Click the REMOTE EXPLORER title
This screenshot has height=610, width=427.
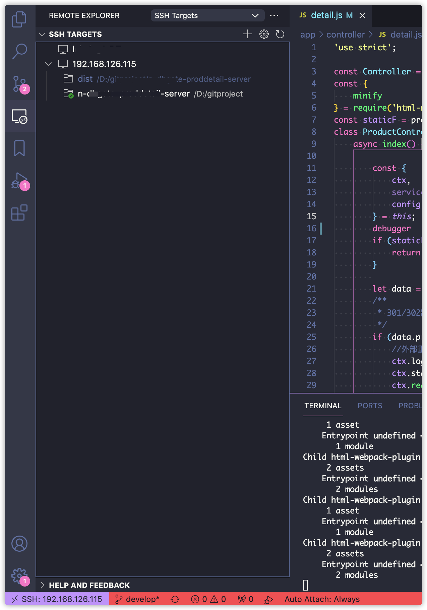pyautogui.click(x=84, y=15)
